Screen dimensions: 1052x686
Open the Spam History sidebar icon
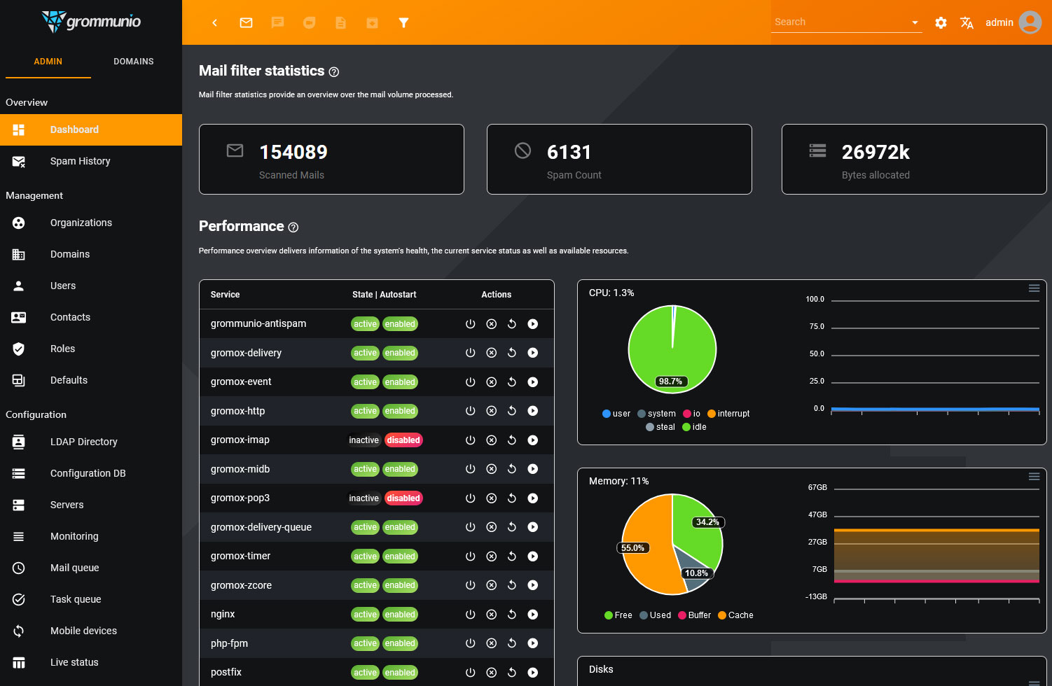point(18,161)
